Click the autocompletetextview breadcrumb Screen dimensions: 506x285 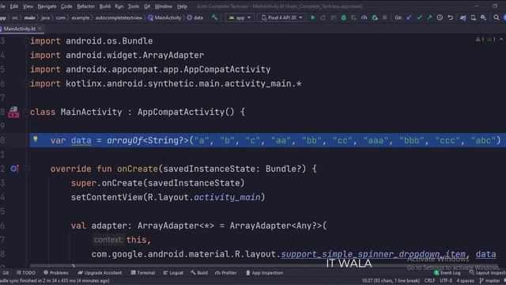(119, 17)
